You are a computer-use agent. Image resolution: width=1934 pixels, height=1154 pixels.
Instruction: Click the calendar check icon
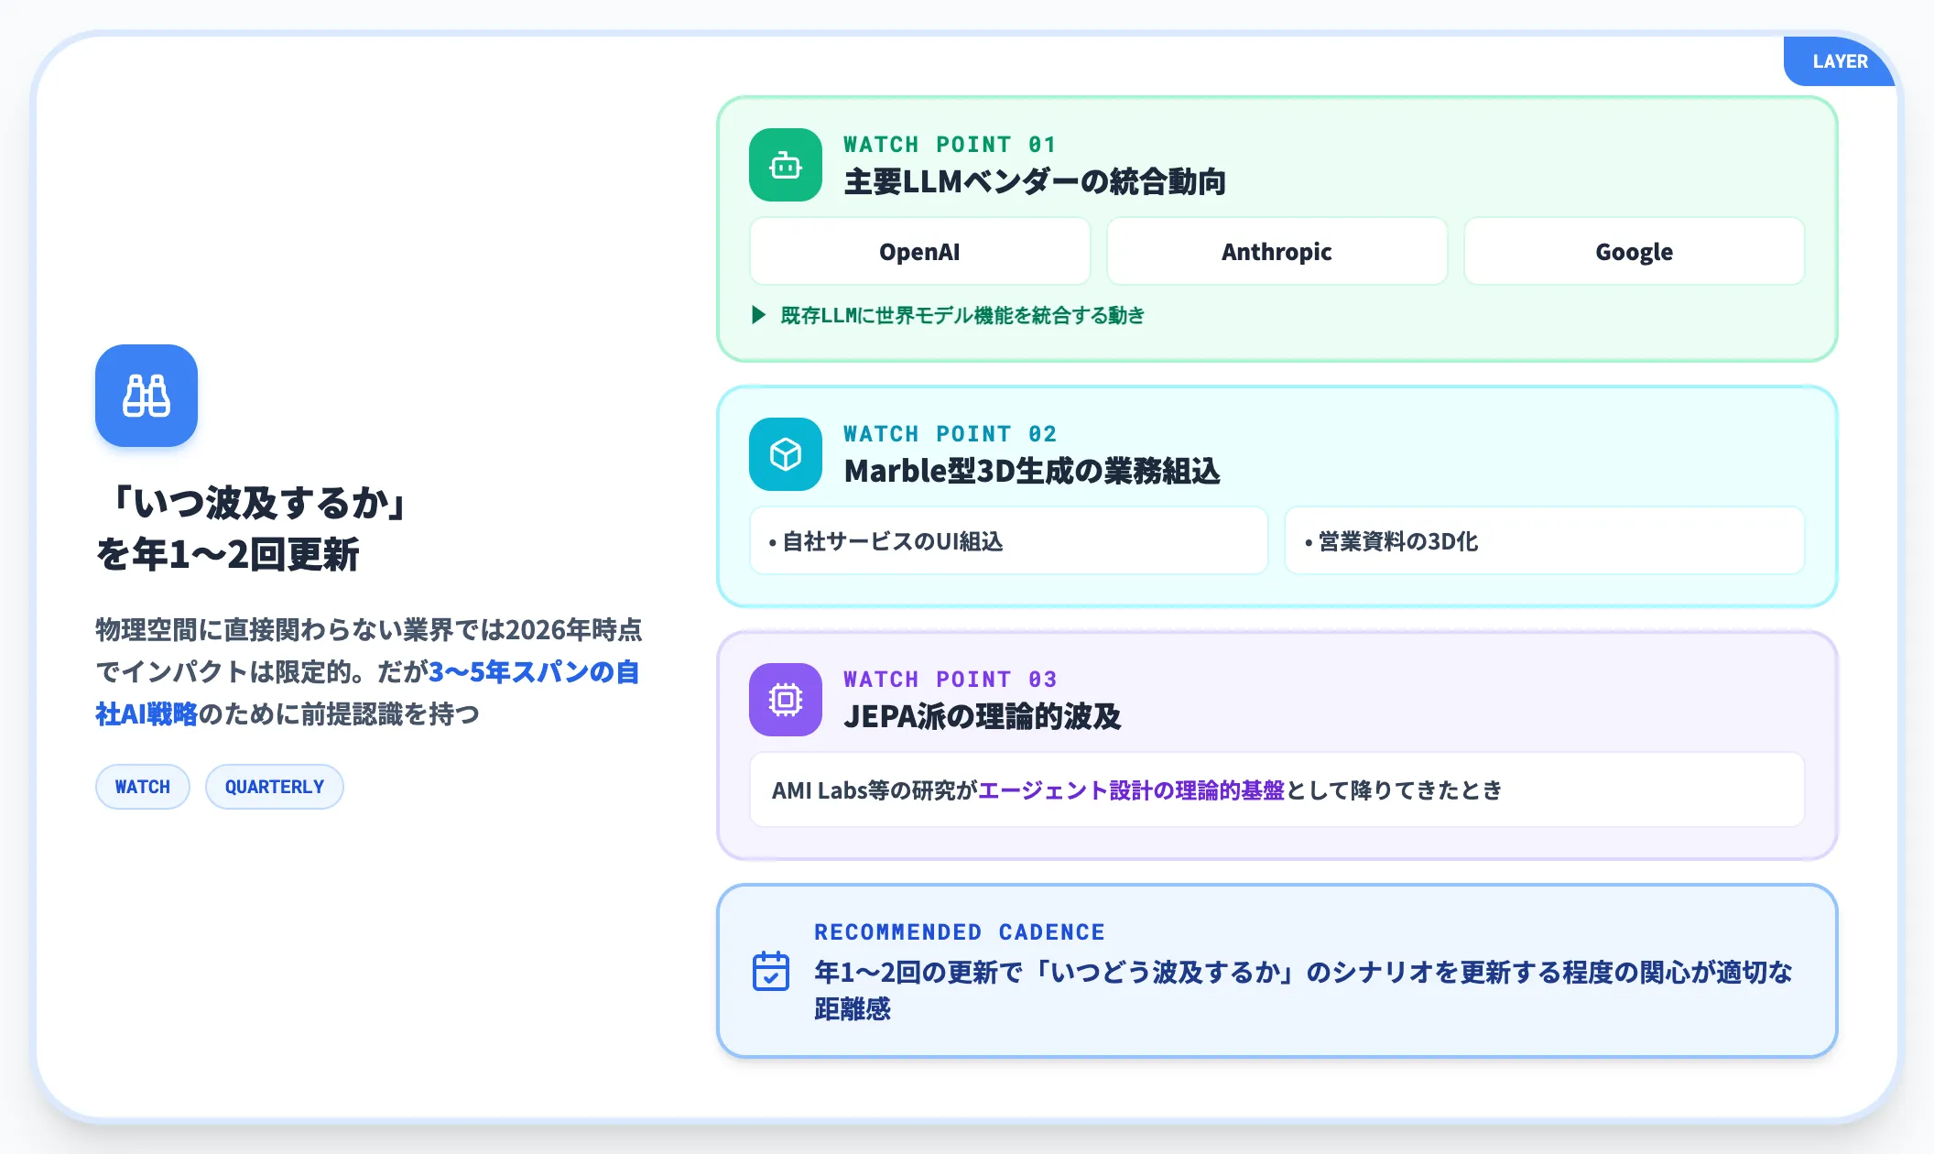[771, 971]
